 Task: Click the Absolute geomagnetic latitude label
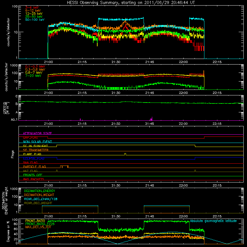(213, 221)
